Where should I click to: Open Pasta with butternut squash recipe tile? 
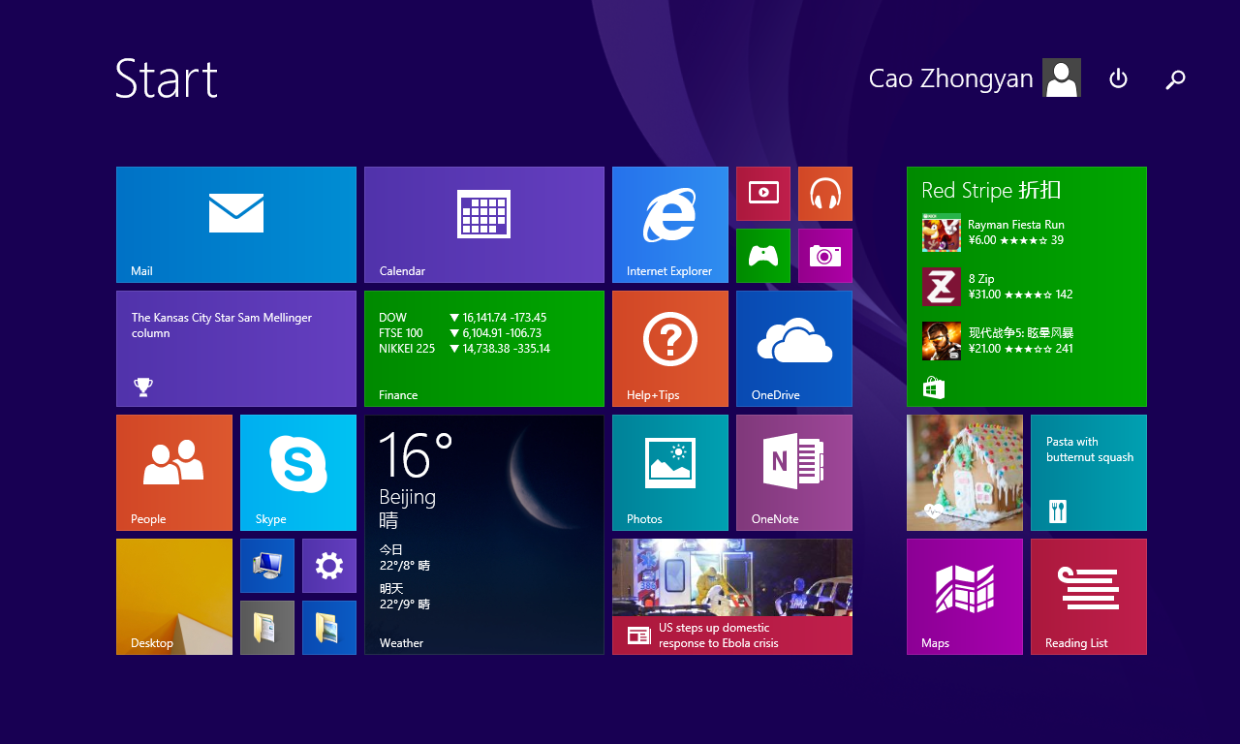pos(1089,473)
